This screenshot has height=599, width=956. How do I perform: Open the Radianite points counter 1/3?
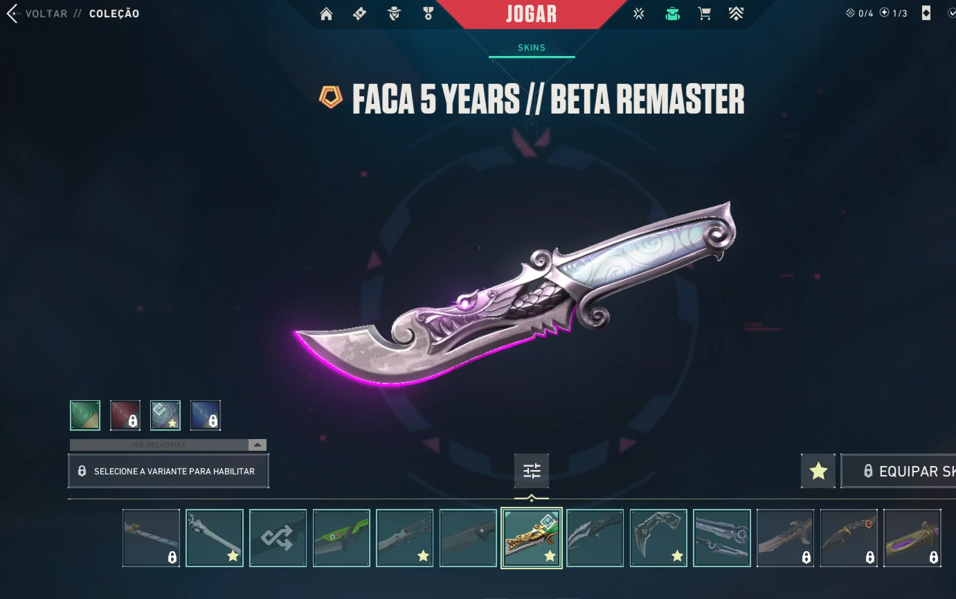pos(894,13)
